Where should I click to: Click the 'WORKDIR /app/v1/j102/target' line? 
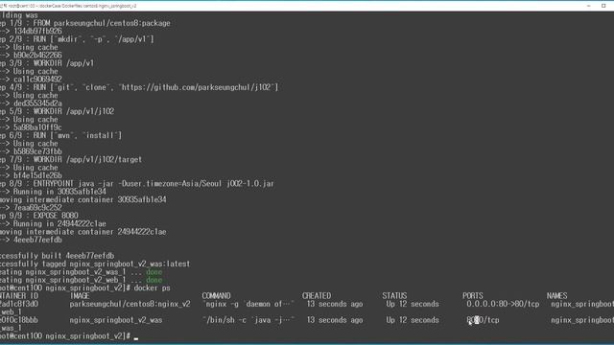click(71, 160)
